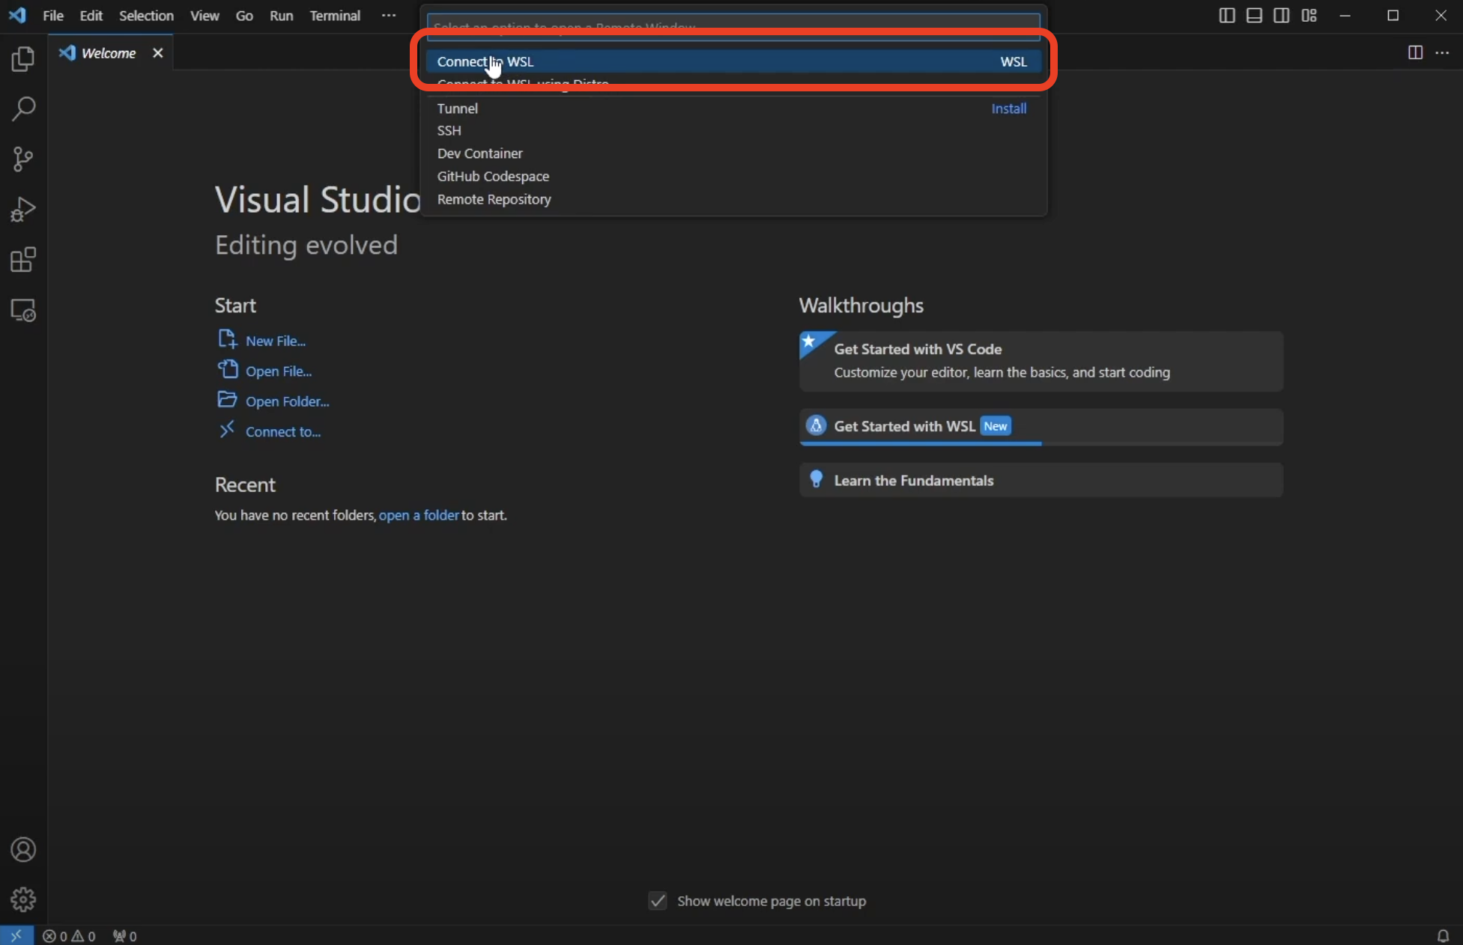Maximize the VS Code window
The height and width of the screenshot is (945, 1463).
click(1393, 16)
